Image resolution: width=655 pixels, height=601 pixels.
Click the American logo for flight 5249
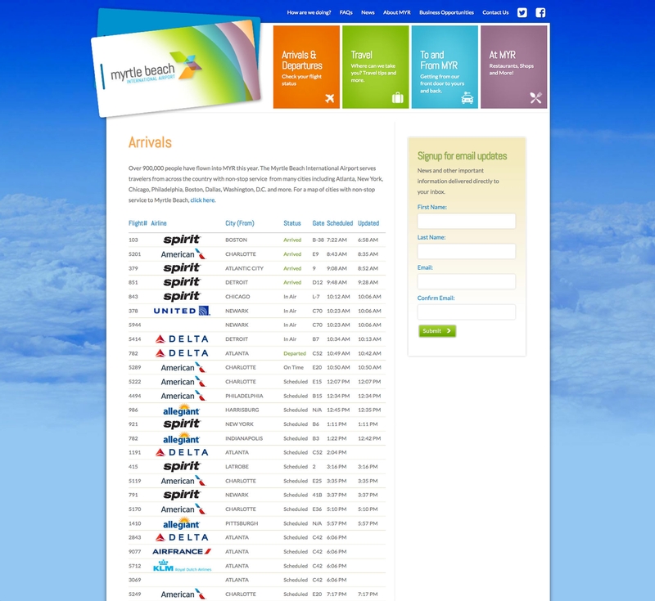point(183,594)
